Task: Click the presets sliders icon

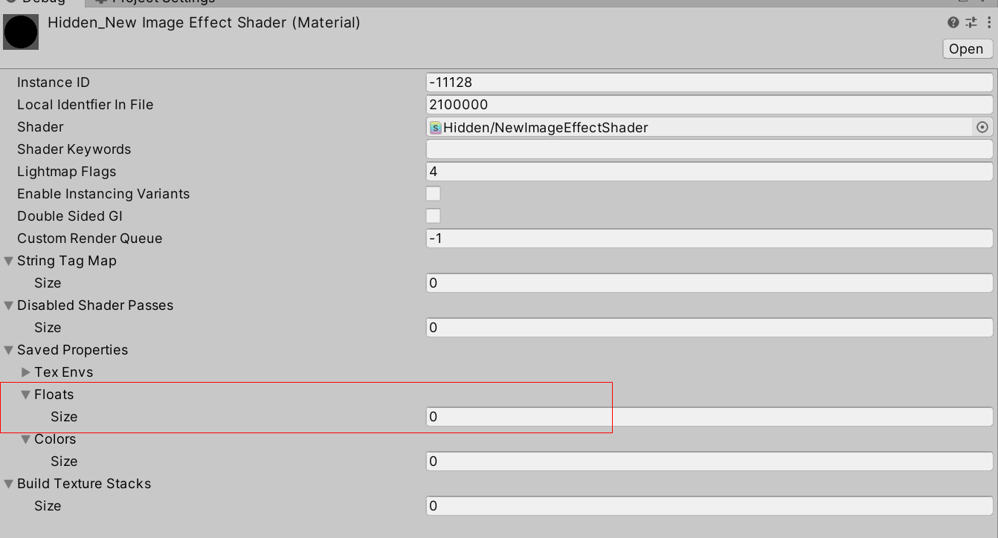Action: click(x=970, y=22)
